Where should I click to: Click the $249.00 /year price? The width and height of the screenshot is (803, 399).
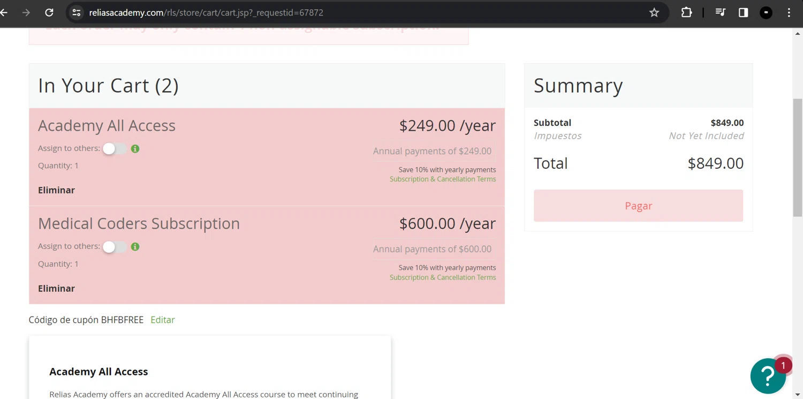pyautogui.click(x=448, y=125)
